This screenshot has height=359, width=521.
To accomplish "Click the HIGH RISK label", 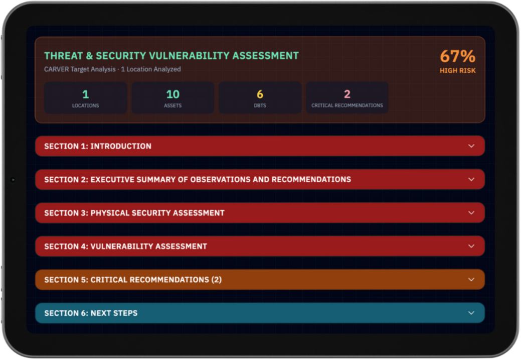I will pos(457,70).
